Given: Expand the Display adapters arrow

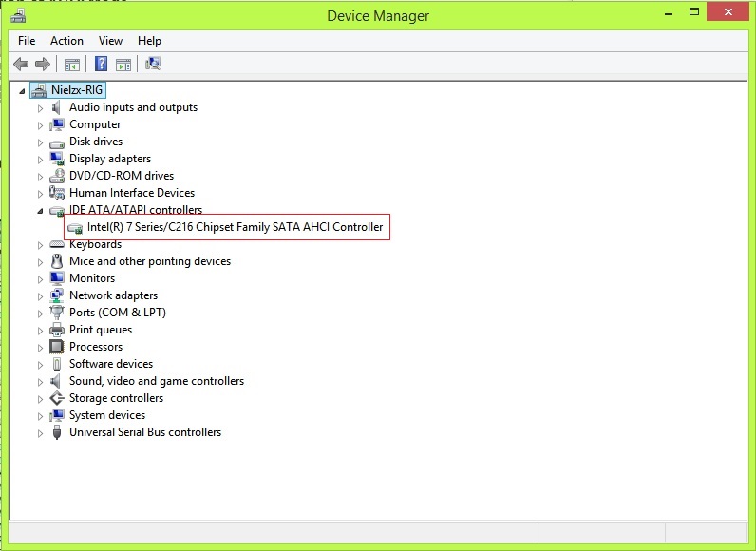Looking at the screenshot, I should [x=41, y=160].
